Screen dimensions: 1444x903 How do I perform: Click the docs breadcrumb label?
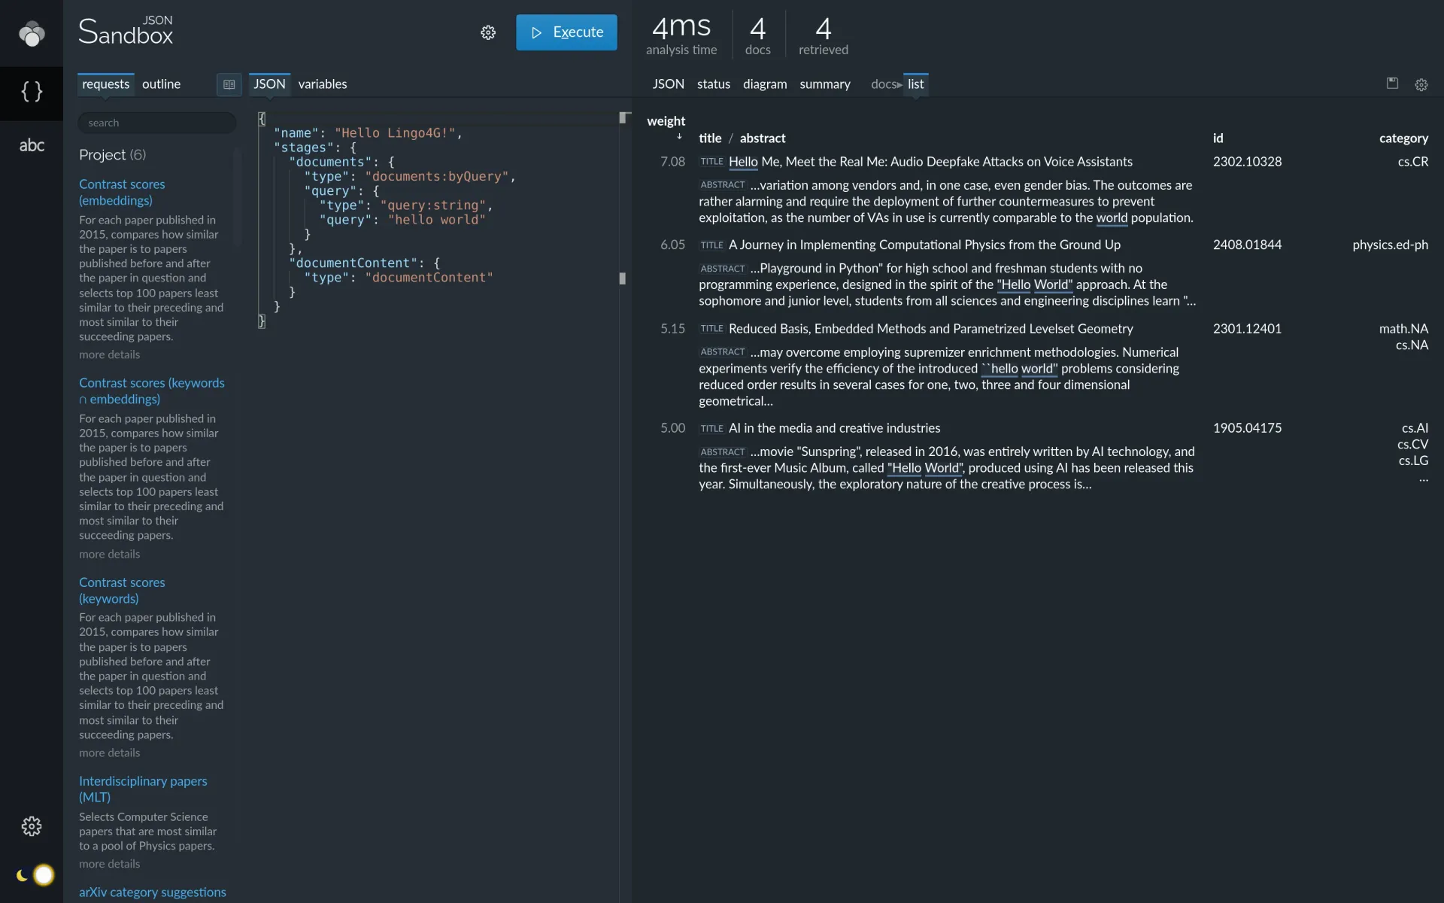(x=884, y=84)
